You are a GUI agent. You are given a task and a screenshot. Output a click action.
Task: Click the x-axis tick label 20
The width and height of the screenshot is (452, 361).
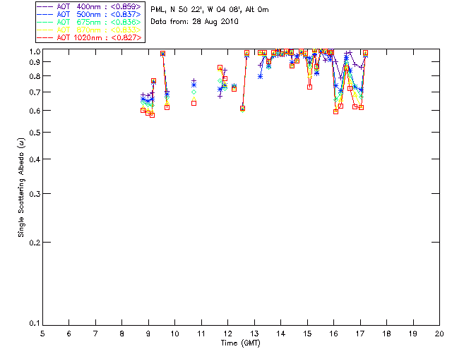tap(439, 334)
